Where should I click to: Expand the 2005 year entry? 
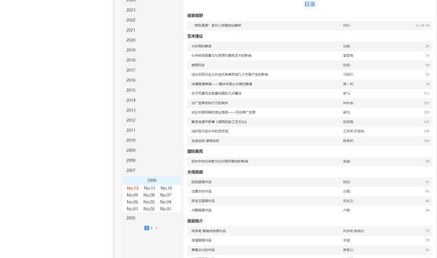(131, 218)
